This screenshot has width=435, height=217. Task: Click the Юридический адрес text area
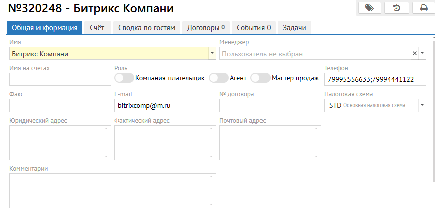(60, 143)
